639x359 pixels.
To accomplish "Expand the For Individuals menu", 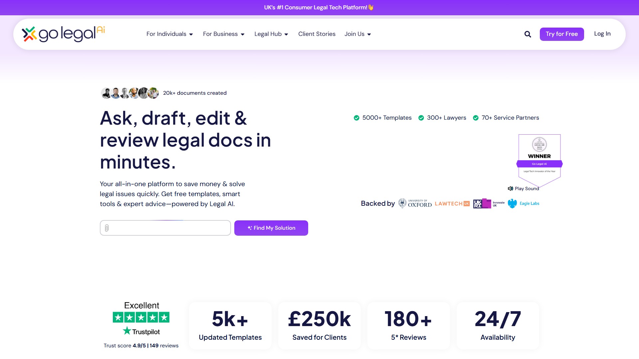I will [x=169, y=34].
